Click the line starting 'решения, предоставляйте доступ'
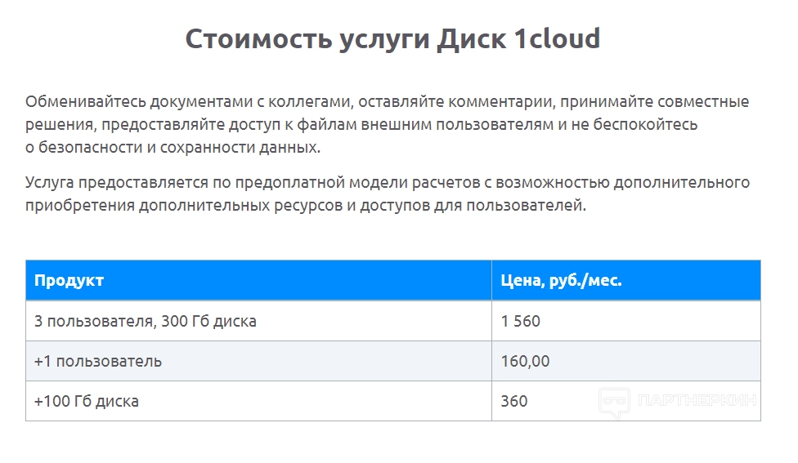The image size is (798, 463). click(361, 125)
